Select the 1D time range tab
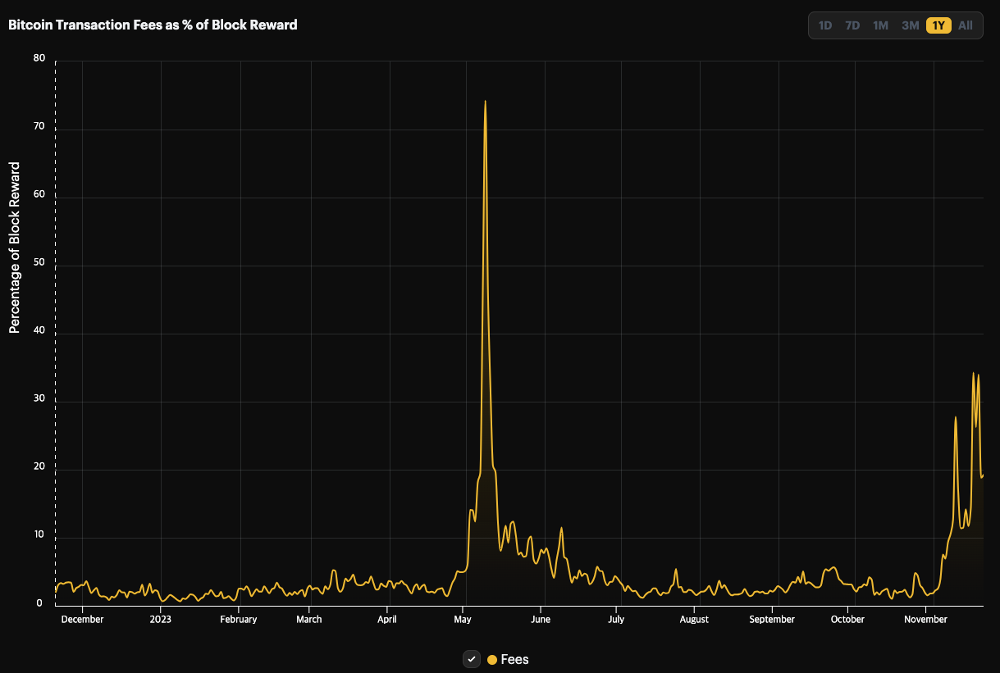Screen dimensions: 1000x673 (x=825, y=25)
